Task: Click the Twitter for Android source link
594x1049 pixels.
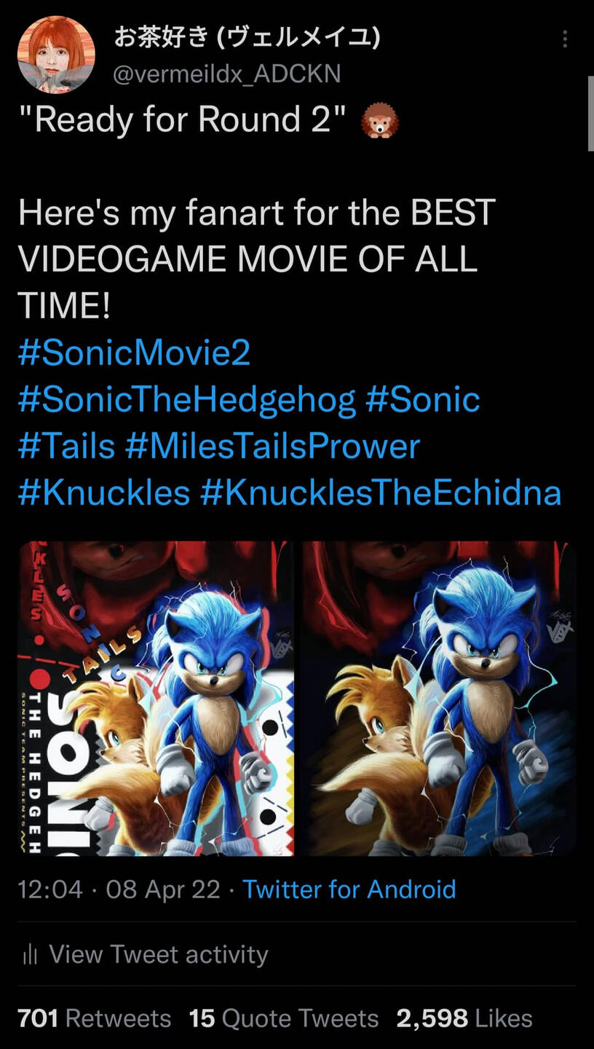Action: pos(349,889)
